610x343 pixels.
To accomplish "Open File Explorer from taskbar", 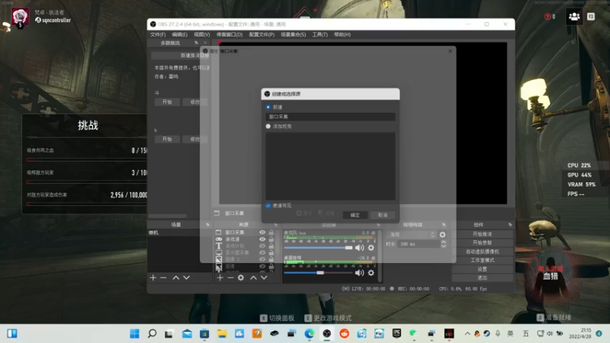I will click(222, 334).
